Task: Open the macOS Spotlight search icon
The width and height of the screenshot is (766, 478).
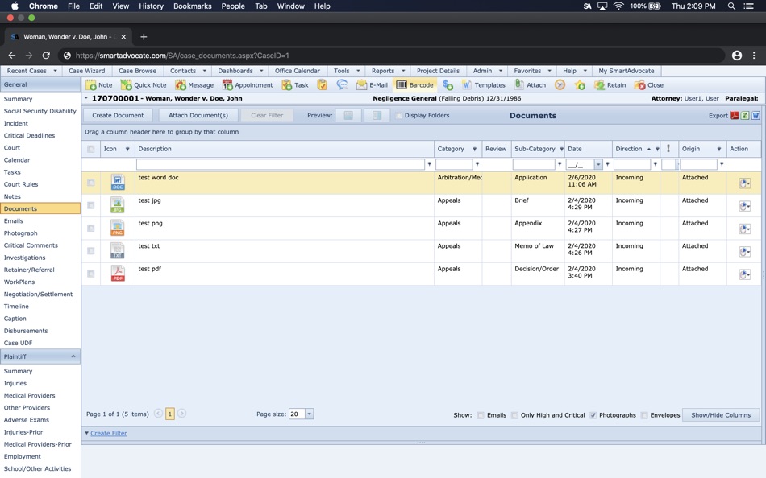Action: (731, 6)
